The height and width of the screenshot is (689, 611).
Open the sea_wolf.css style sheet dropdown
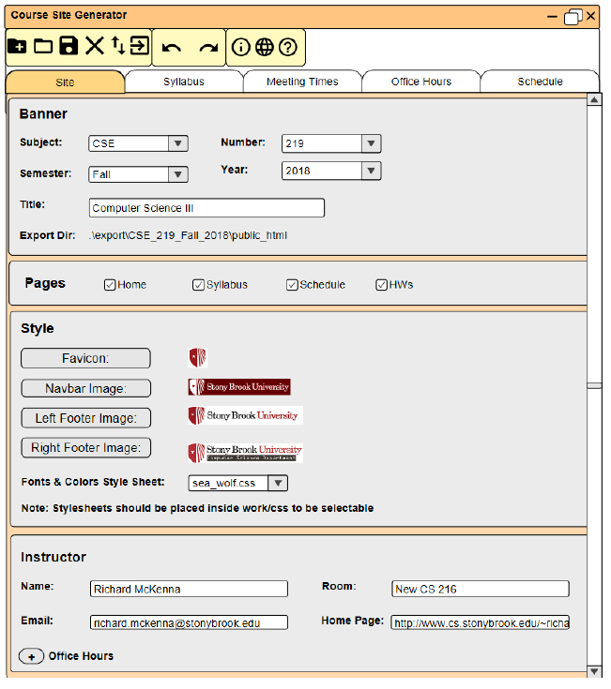click(x=238, y=484)
